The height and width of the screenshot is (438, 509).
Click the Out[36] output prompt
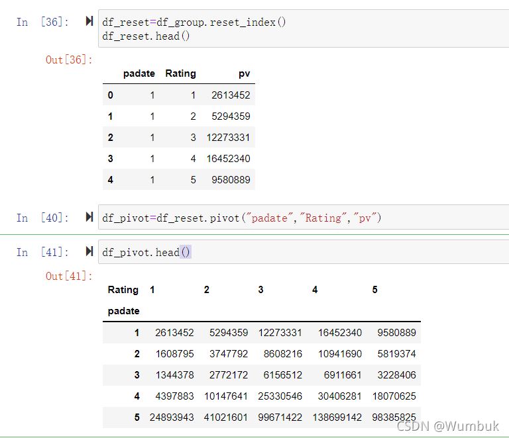point(68,60)
